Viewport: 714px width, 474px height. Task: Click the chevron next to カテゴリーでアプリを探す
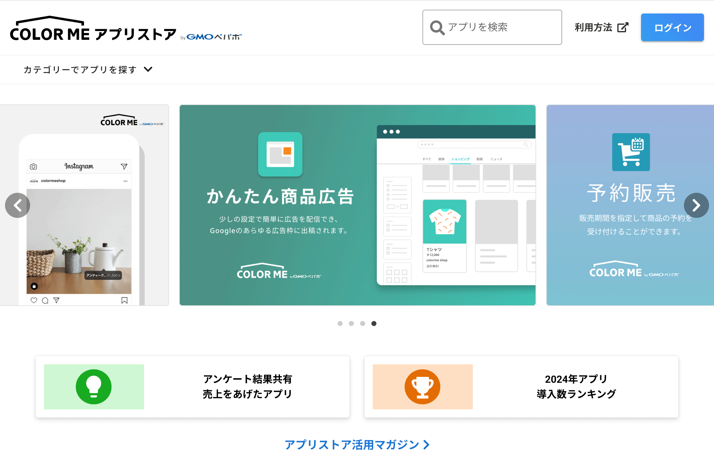[148, 69]
